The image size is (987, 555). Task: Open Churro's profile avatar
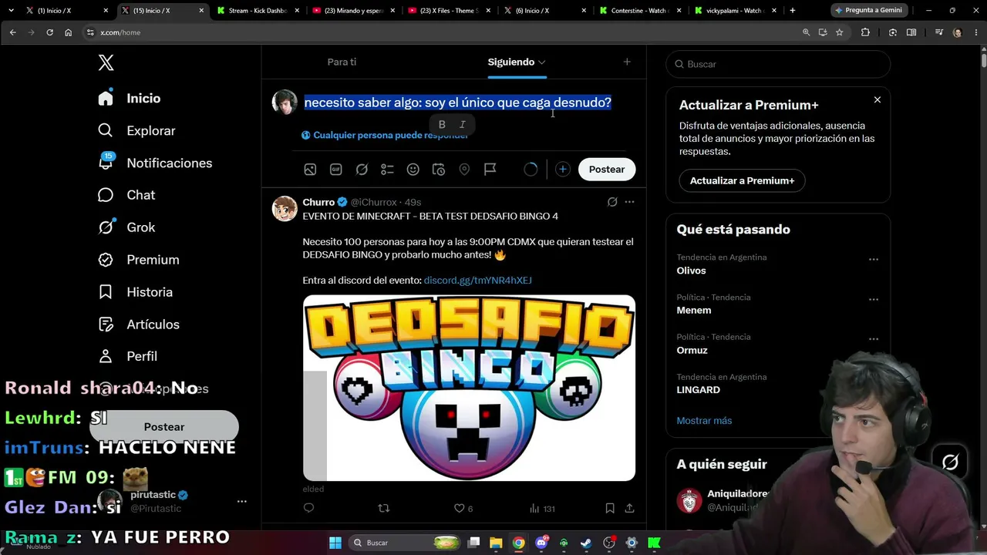(x=285, y=209)
